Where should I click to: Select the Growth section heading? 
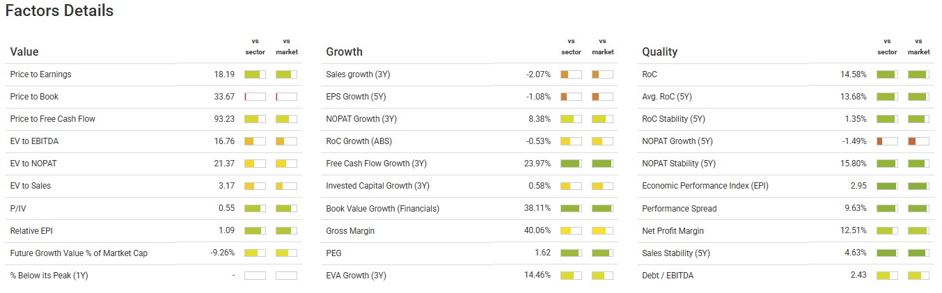click(x=344, y=52)
